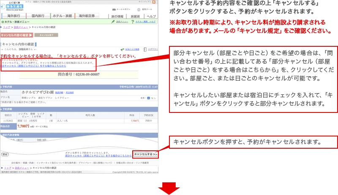The image size is (338, 195).
Task: Select the 旅の情報 tab
Action: [x=117, y=16]
